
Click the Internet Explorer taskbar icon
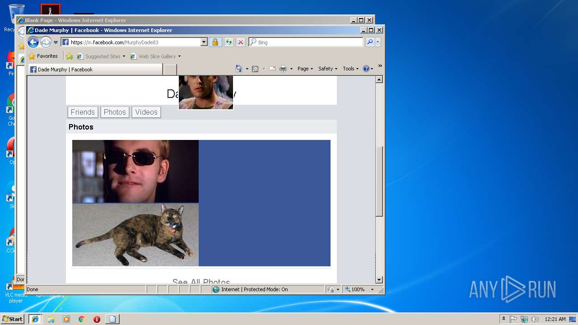35,319
